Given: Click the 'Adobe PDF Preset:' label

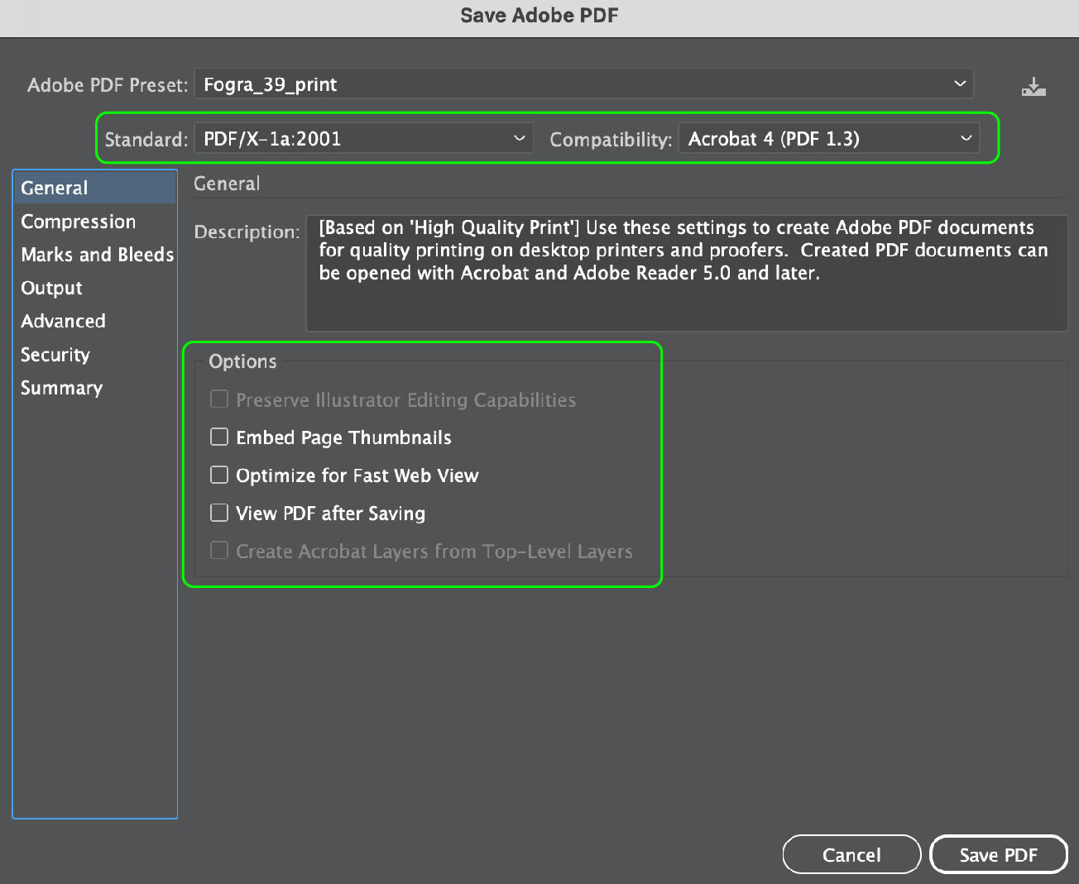Looking at the screenshot, I should coord(108,85).
